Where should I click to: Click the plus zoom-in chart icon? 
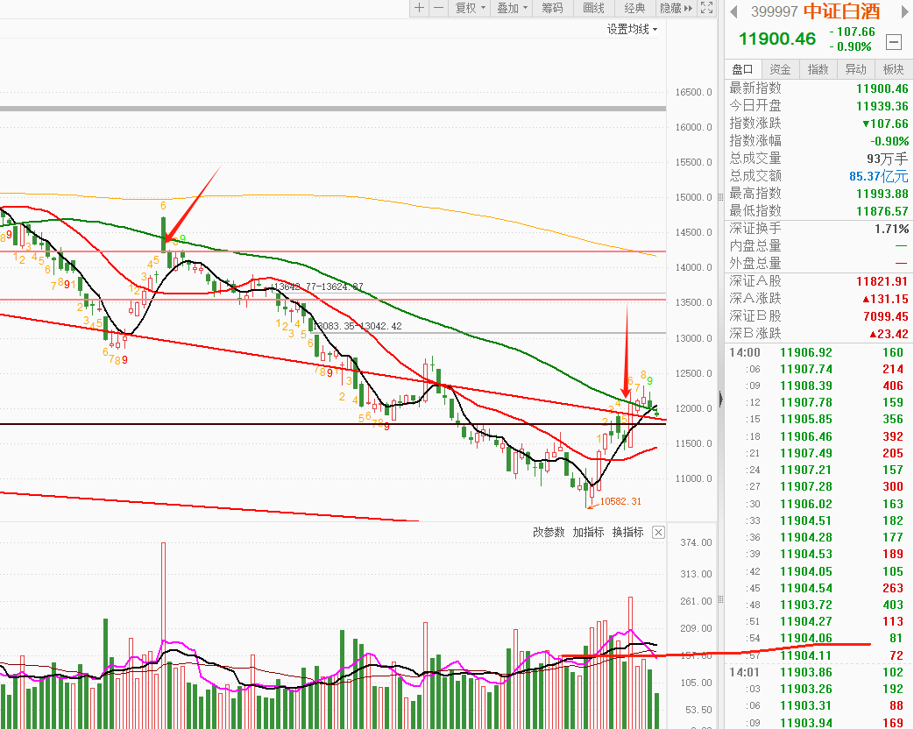(419, 8)
